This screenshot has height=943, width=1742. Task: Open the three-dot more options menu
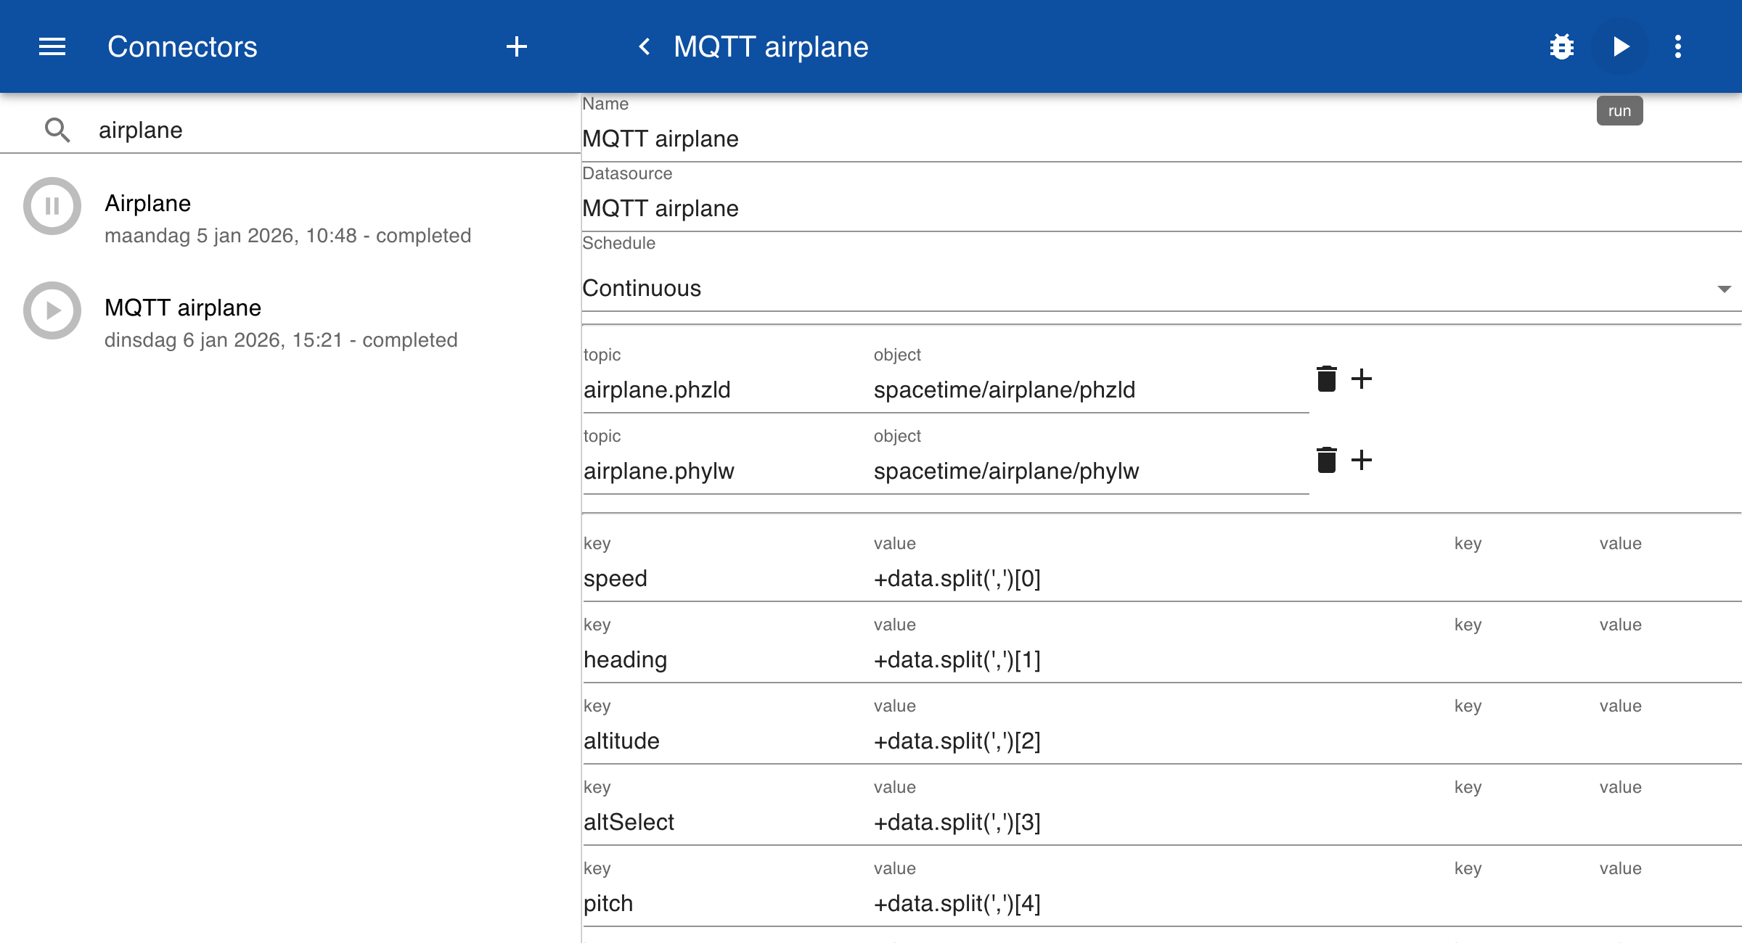pyautogui.click(x=1677, y=46)
